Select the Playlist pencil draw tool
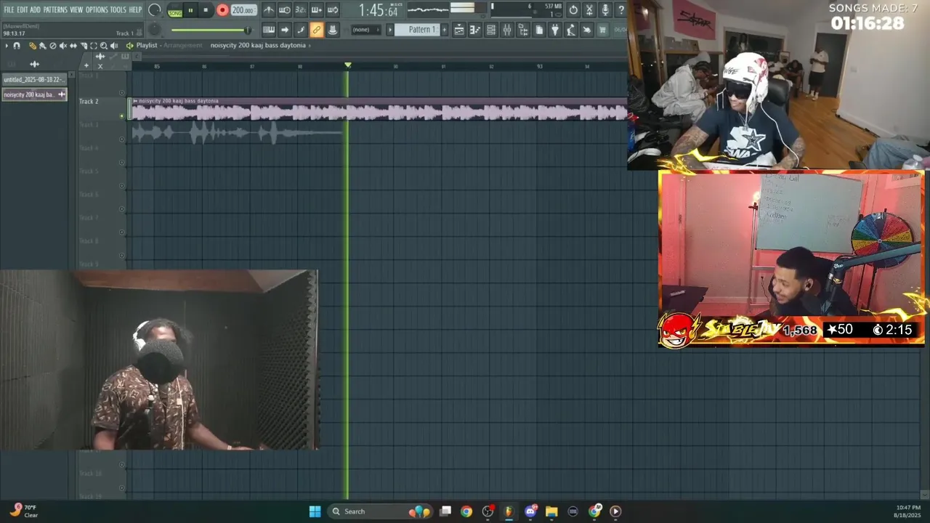 [33, 46]
